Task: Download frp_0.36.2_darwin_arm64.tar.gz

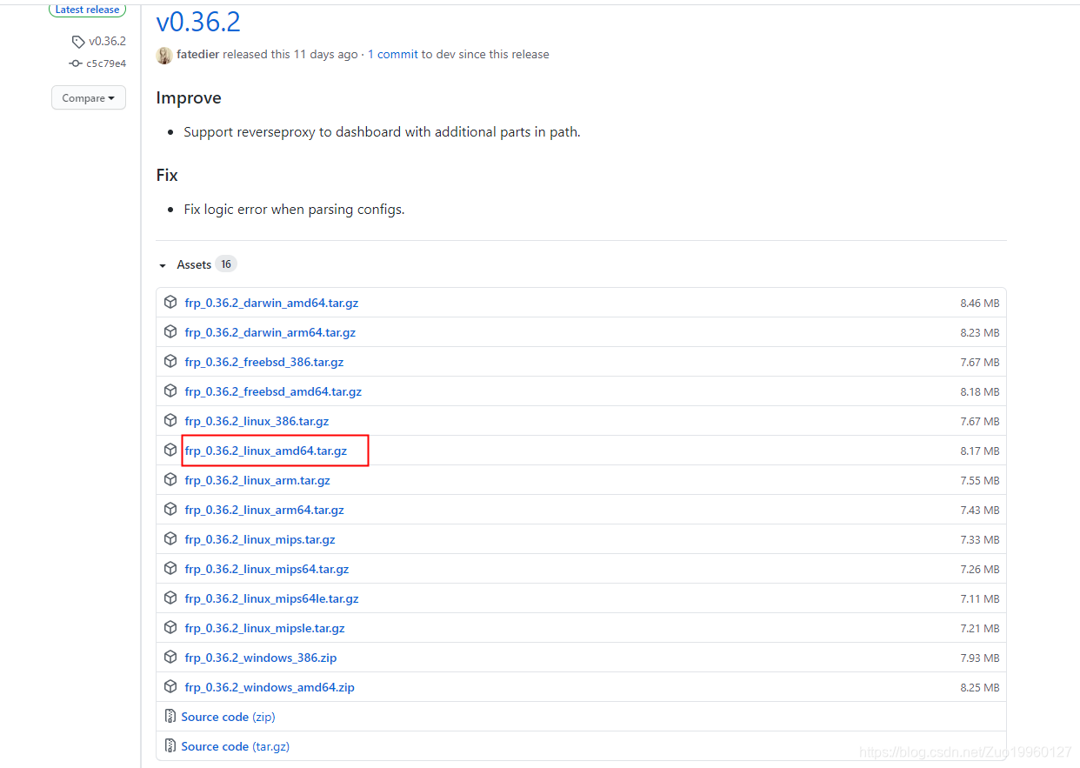Action: 270,332
